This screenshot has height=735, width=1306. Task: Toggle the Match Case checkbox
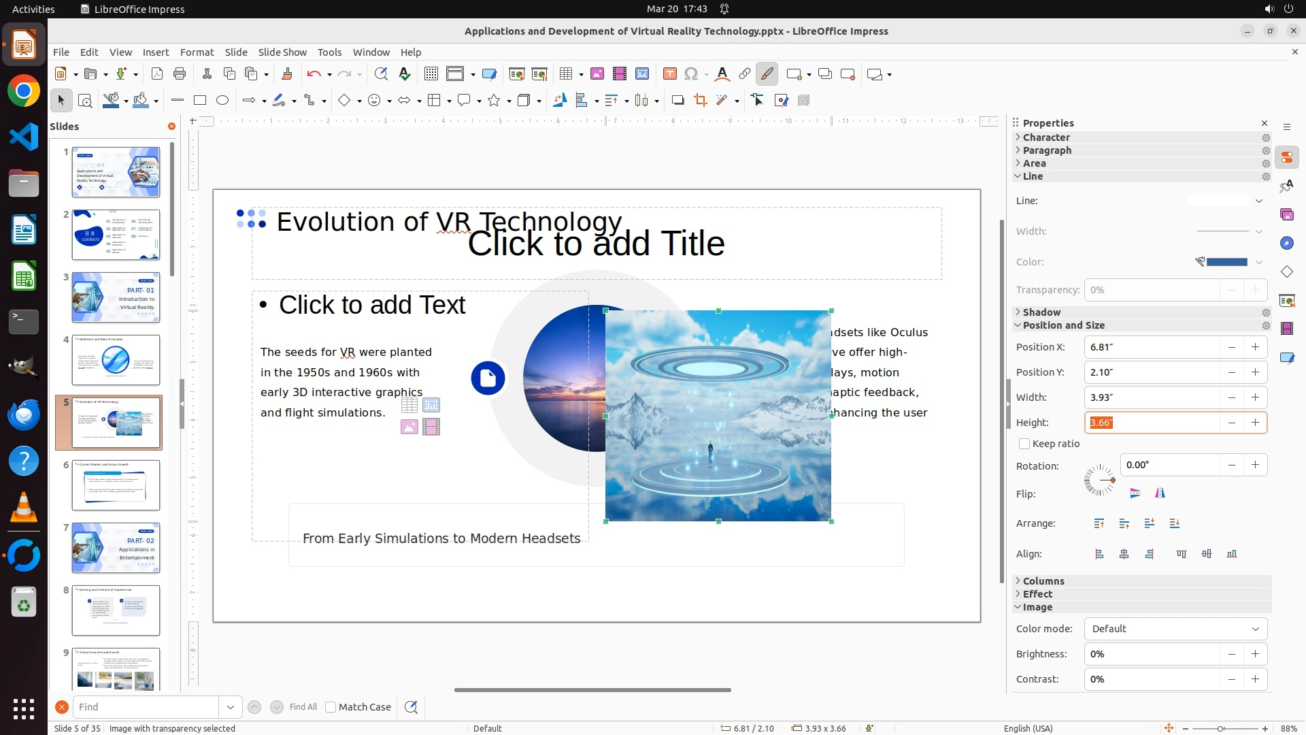pos(331,707)
